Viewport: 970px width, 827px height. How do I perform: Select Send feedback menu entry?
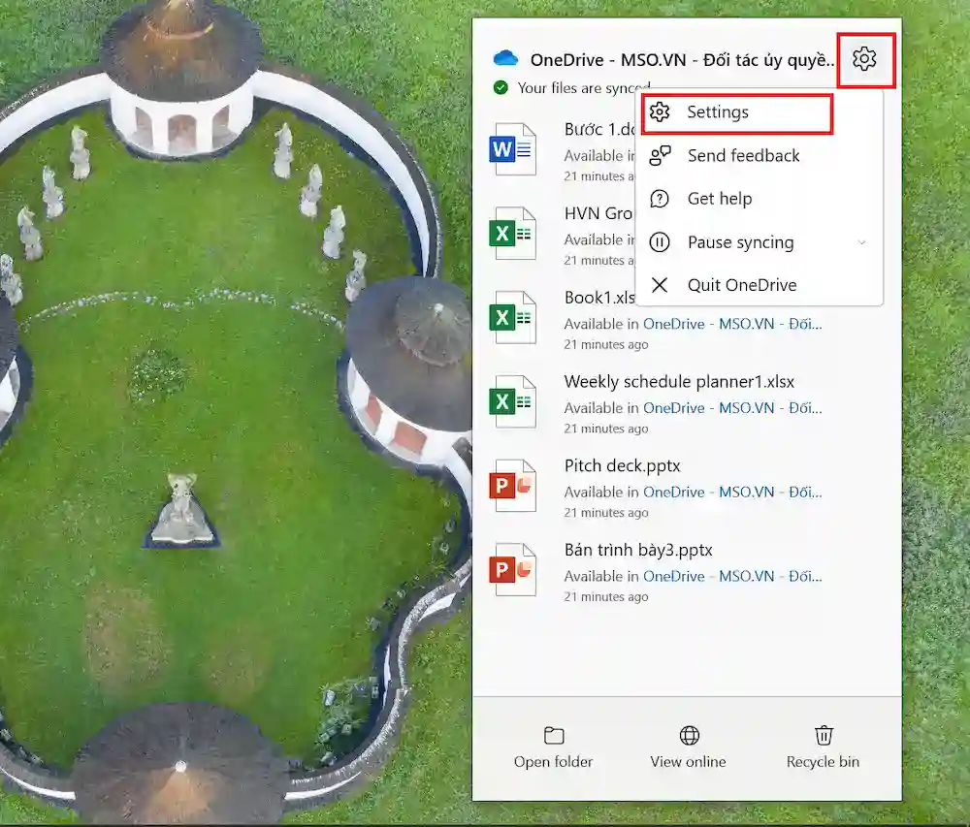743,156
